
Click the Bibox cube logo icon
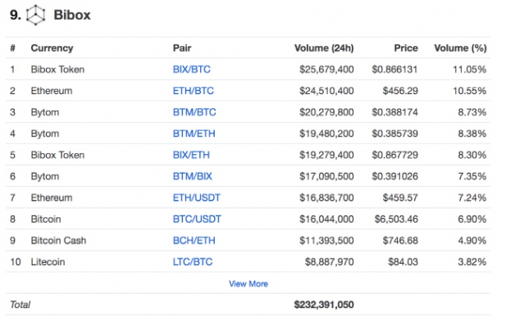click(35, 15)
